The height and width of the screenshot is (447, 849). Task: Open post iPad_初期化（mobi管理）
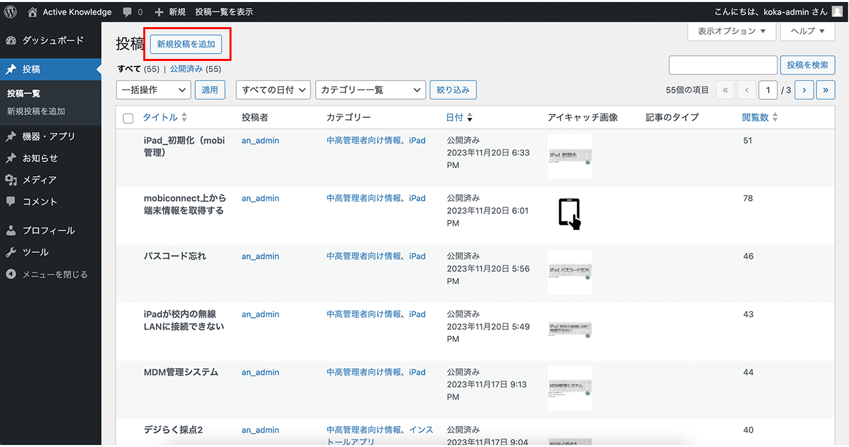[x=184, y=146]
